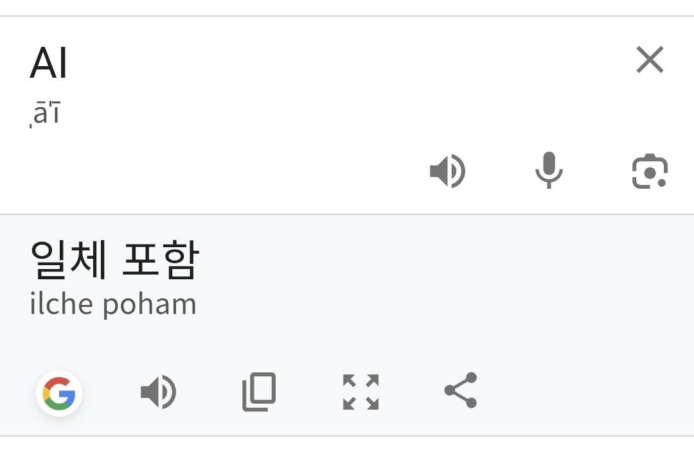Select the Korean word 포함
694x452 pixels.
point(161,260)
